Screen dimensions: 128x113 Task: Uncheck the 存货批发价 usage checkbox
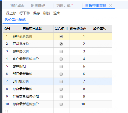click(61, 44)
